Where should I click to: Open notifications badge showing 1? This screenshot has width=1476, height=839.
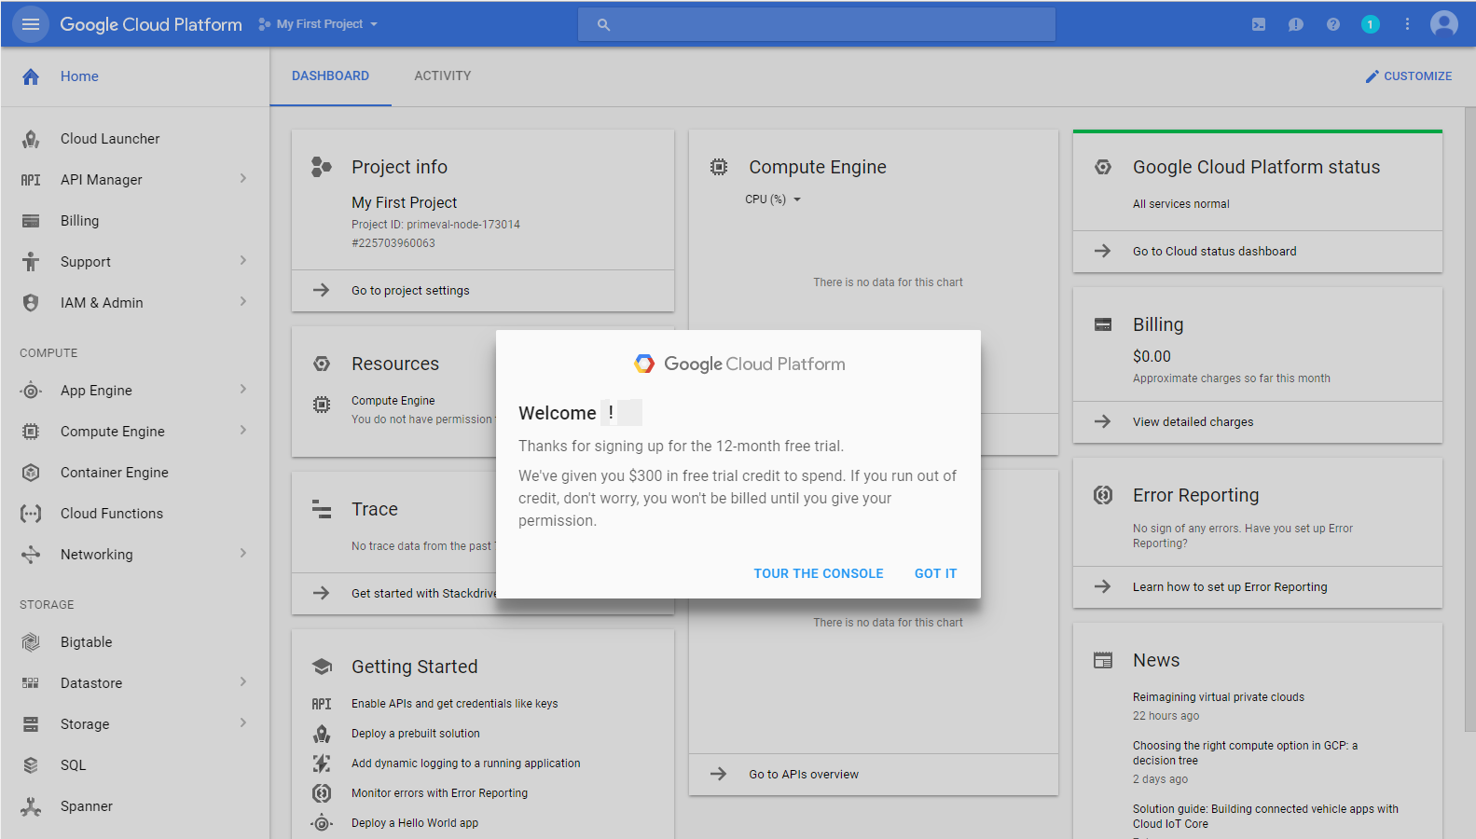point(1370,24)
